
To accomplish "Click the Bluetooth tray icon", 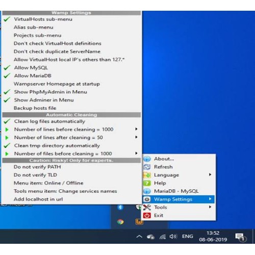I will (x=120, y=207).
